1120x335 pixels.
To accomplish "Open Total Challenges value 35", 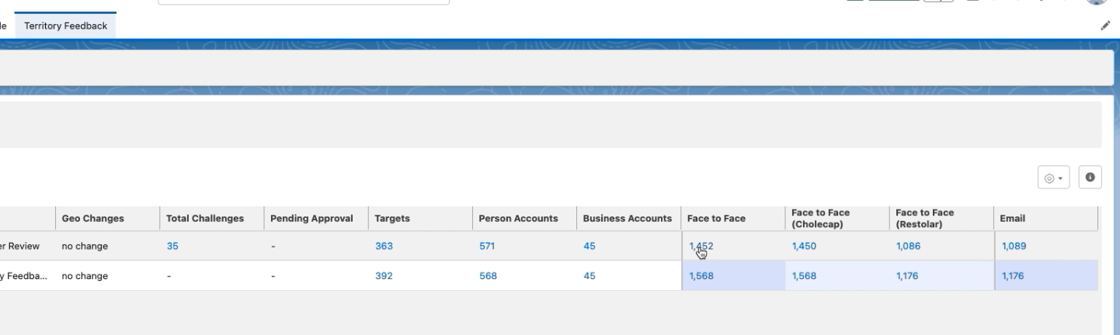I will pos(172,246).
